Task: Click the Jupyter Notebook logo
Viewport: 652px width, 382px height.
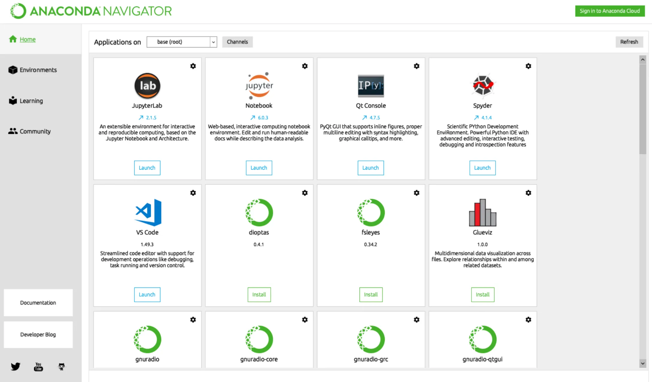Action: pyautogui.click(x=259, y=86)
